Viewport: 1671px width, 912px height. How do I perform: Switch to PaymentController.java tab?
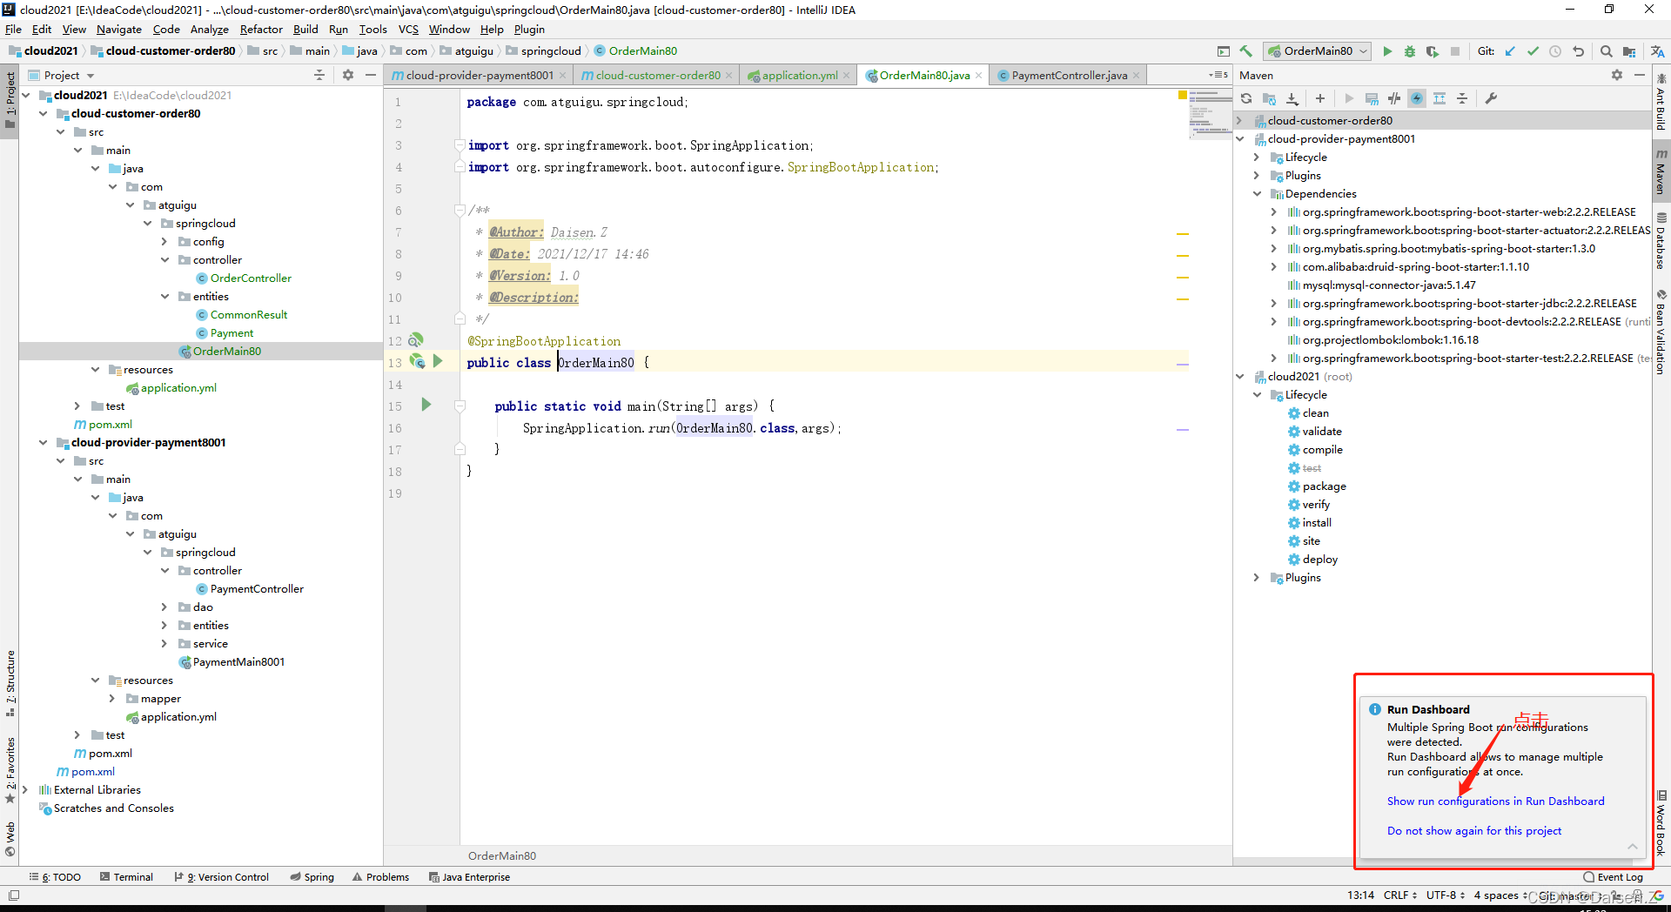1069,75
